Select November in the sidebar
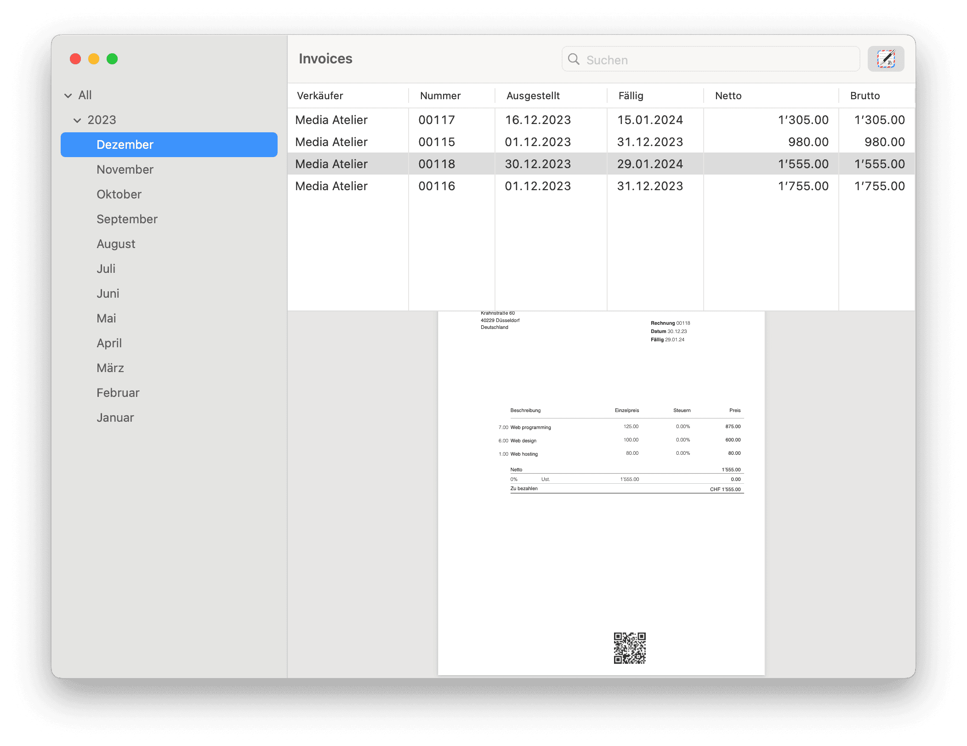This screenshot has width=967, height=746. point(125,169)
